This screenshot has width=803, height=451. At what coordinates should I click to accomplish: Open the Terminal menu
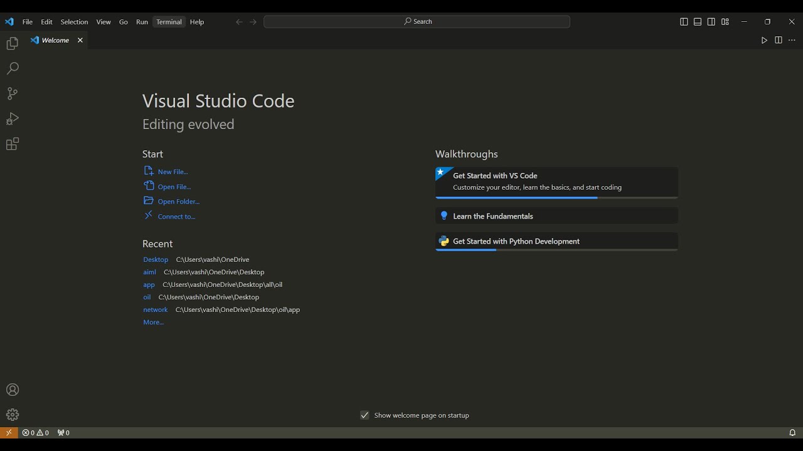[x=169, y=22]
